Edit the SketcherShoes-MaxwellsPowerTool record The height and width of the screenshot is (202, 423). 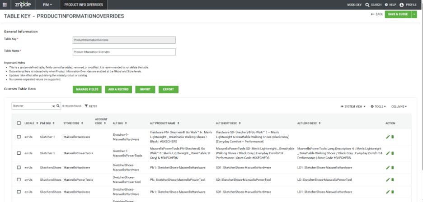[388, 179]
